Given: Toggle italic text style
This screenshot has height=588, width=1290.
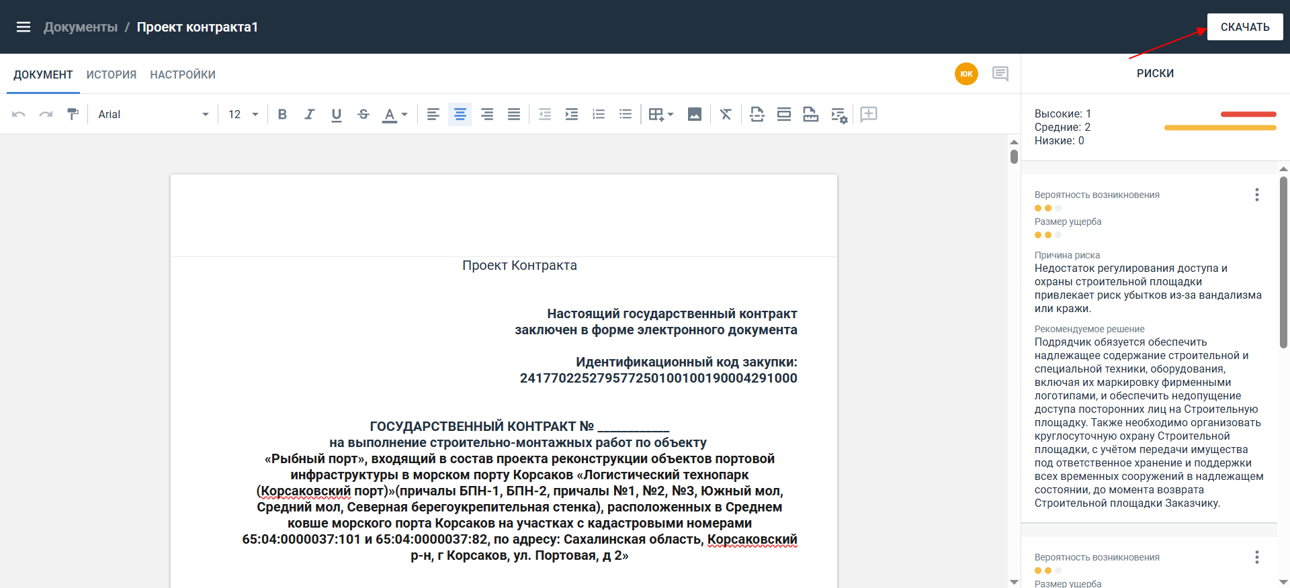Looking at the screenshot, I should click(x=309, y=114).
